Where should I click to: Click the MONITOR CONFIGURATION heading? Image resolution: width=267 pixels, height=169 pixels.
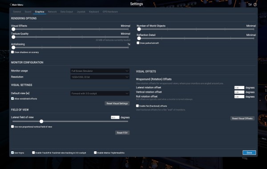tap(27, 63)
